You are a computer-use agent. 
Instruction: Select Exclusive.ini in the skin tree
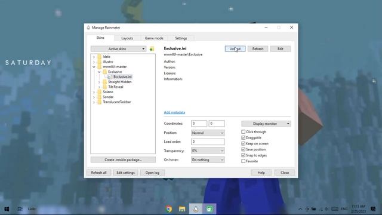122,77
